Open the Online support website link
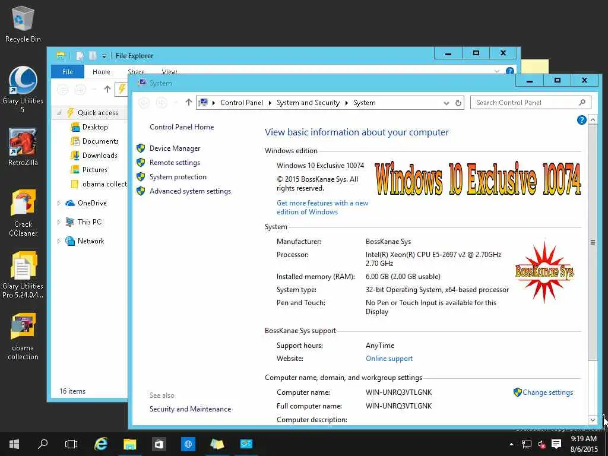 click(389, 359)
